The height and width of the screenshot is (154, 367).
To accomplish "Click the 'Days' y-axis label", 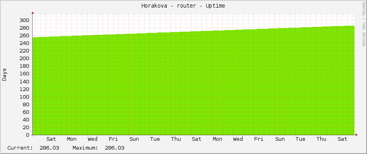I will pyautogui.click(x=4, y=75).
